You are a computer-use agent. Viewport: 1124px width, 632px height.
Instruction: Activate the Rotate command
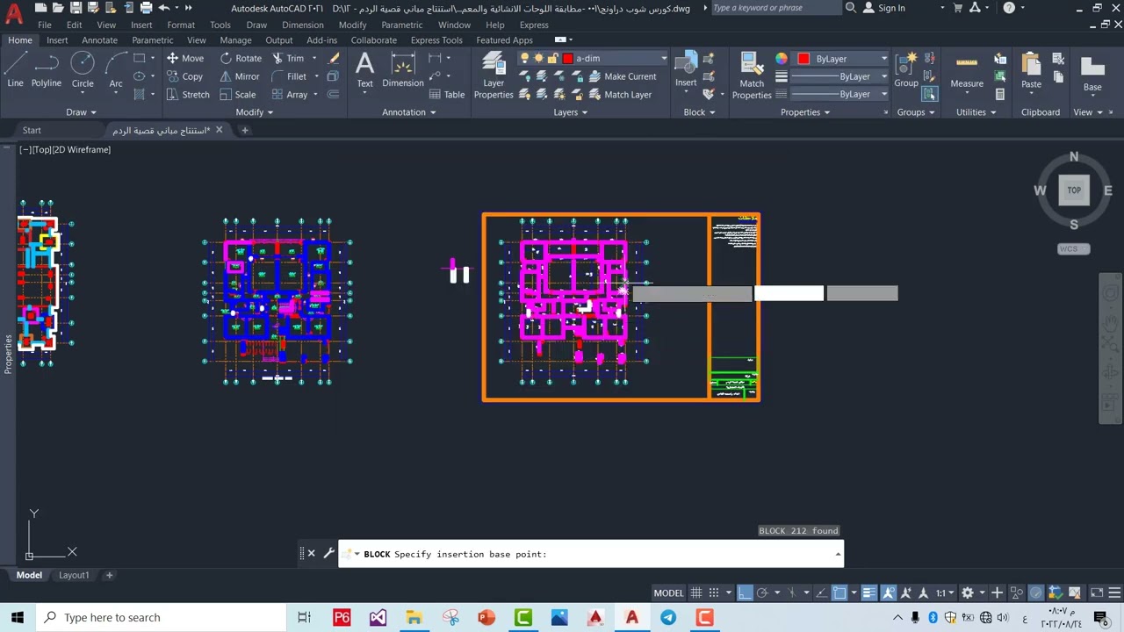pos(241,58)
